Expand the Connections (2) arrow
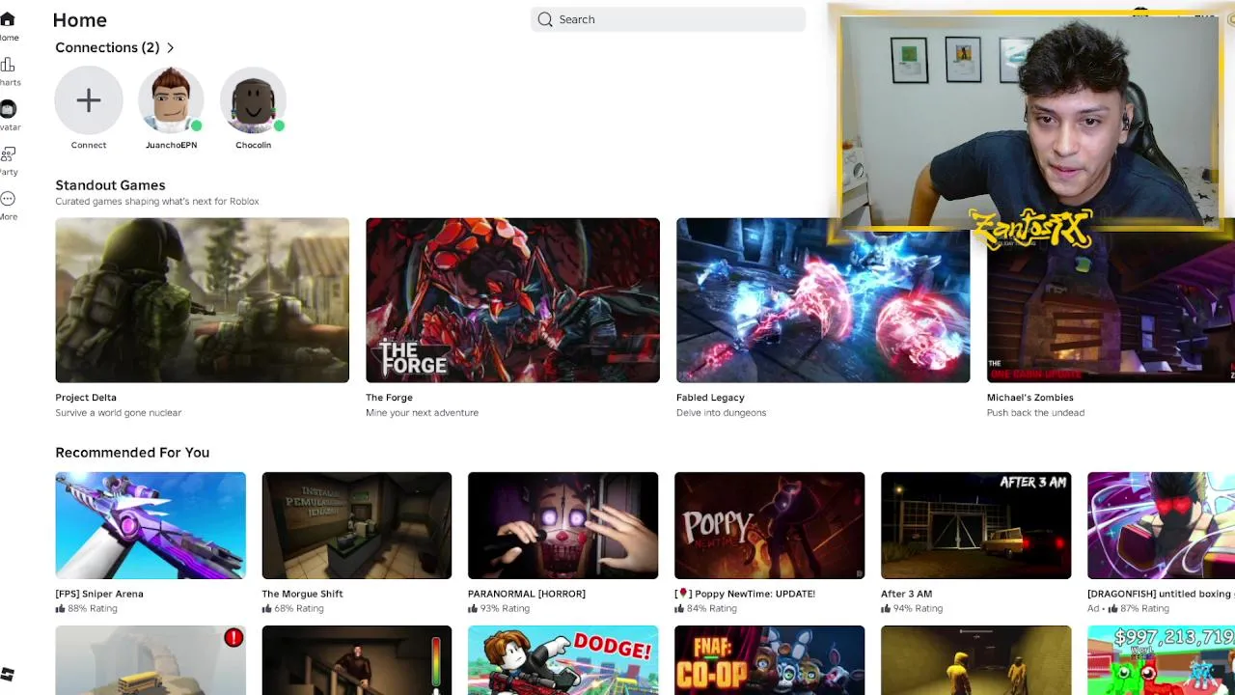The image size is (1235, 695). click(x=171, y=47)
